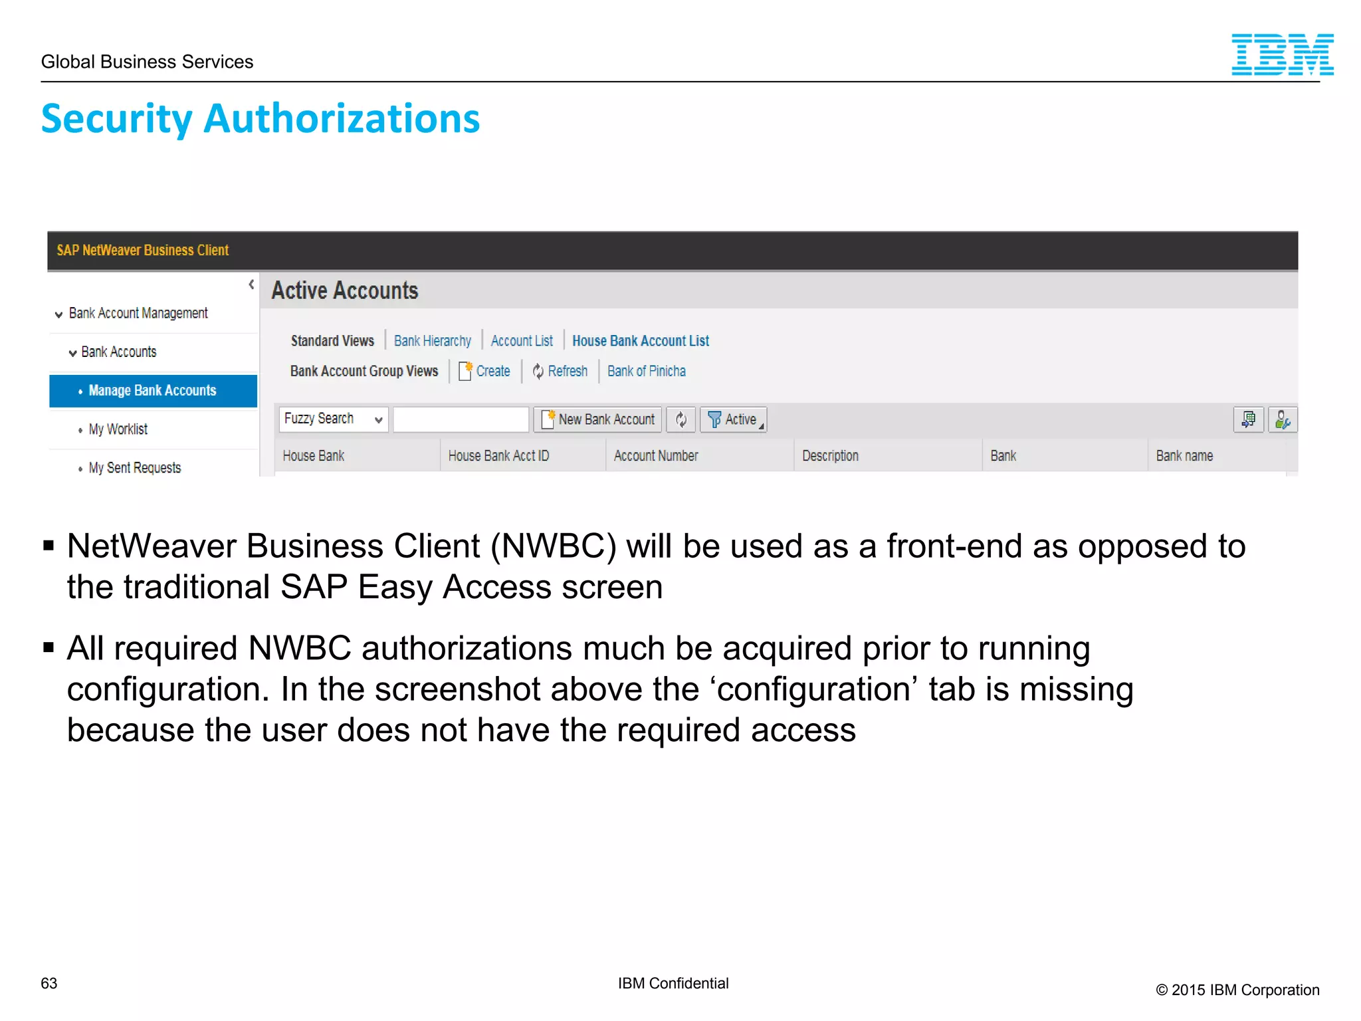Switch to the Account List view
The width and height of the screenshot is (1361, 1021).
(522, 341)
